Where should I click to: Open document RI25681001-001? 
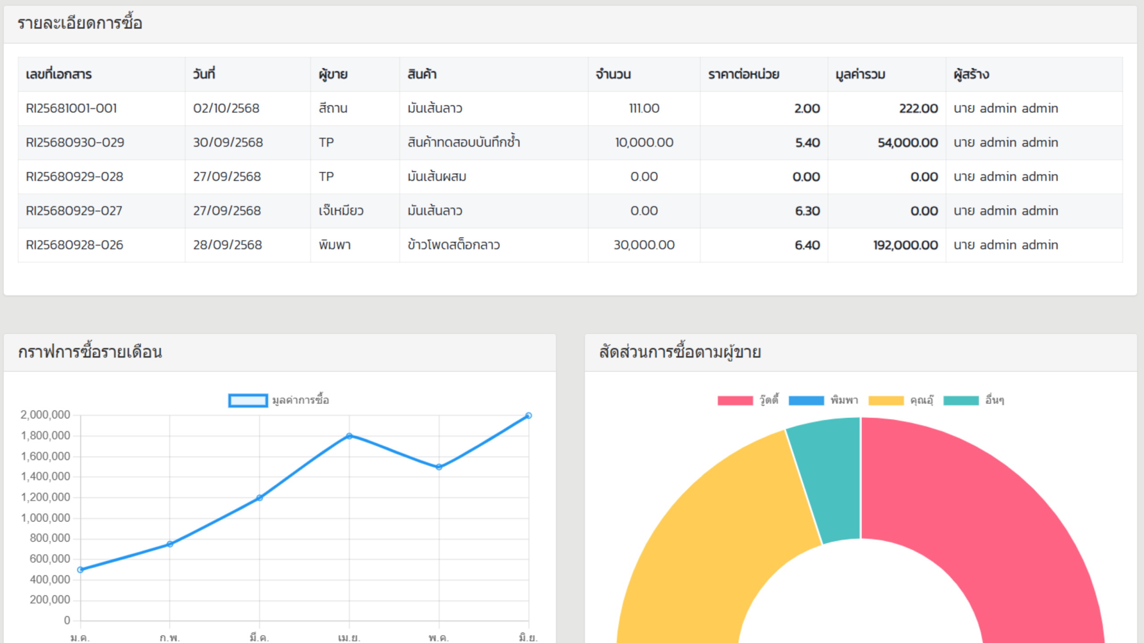[71, 109]
